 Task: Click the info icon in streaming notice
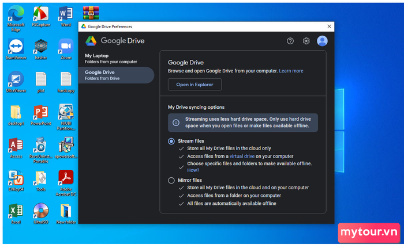coord(176,123)
